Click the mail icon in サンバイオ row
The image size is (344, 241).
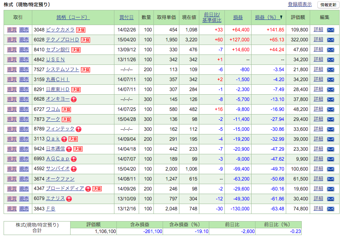point(330,169)
